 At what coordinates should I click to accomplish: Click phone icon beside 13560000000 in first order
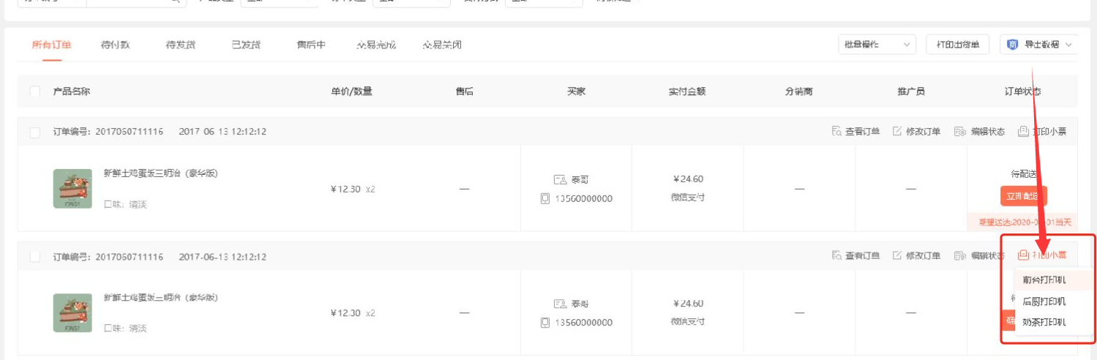pyautogui.click(x=545, y=198)
